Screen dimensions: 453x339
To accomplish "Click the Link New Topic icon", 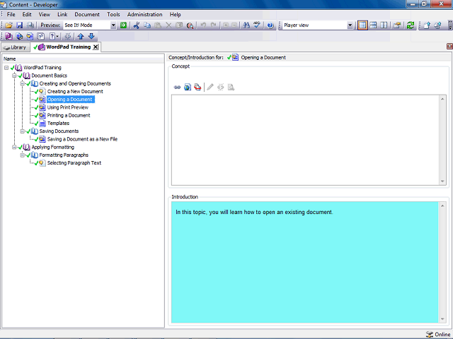I will [30, 36].
